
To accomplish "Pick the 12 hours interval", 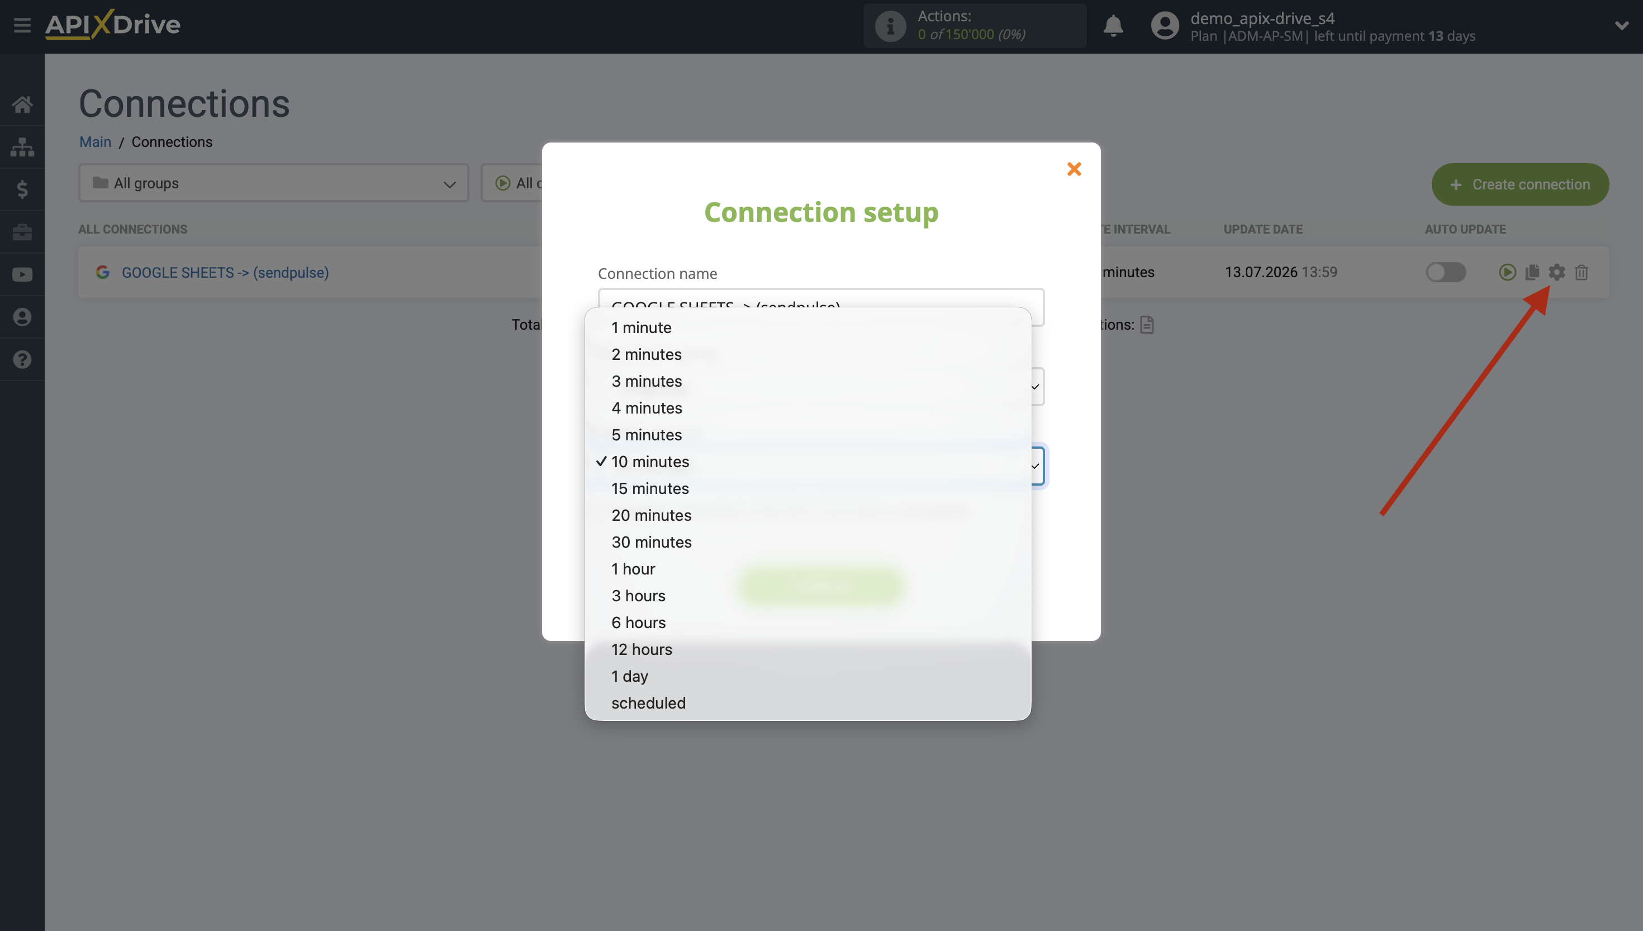I will pyautogui.click(x=808, y=650).
